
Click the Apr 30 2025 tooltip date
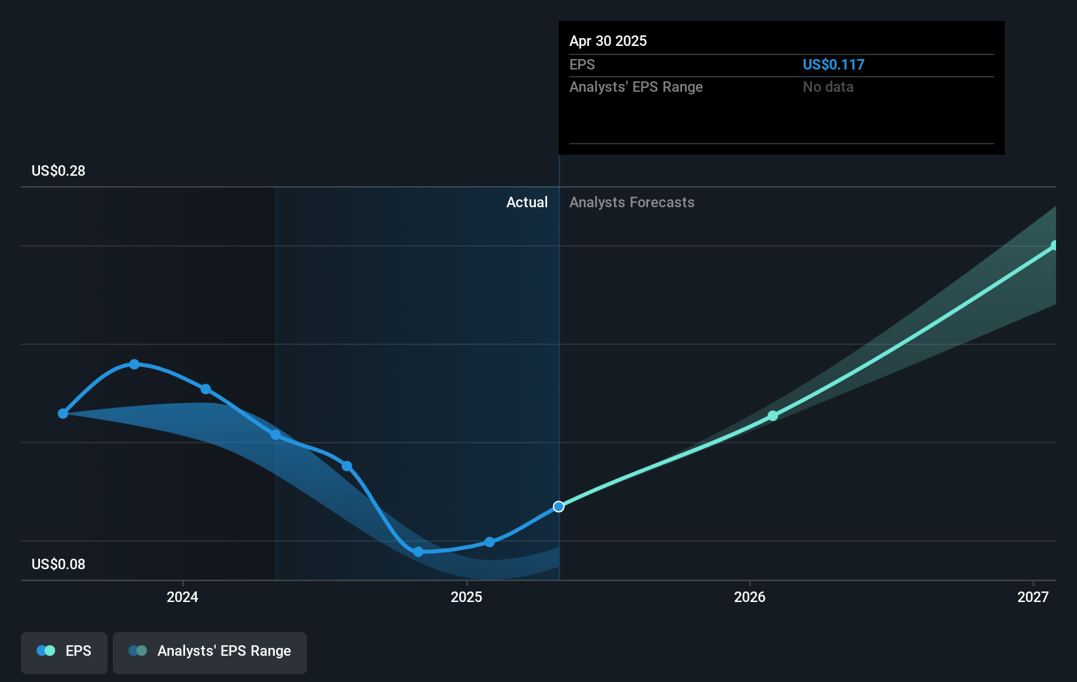click(x=608, y=41)
